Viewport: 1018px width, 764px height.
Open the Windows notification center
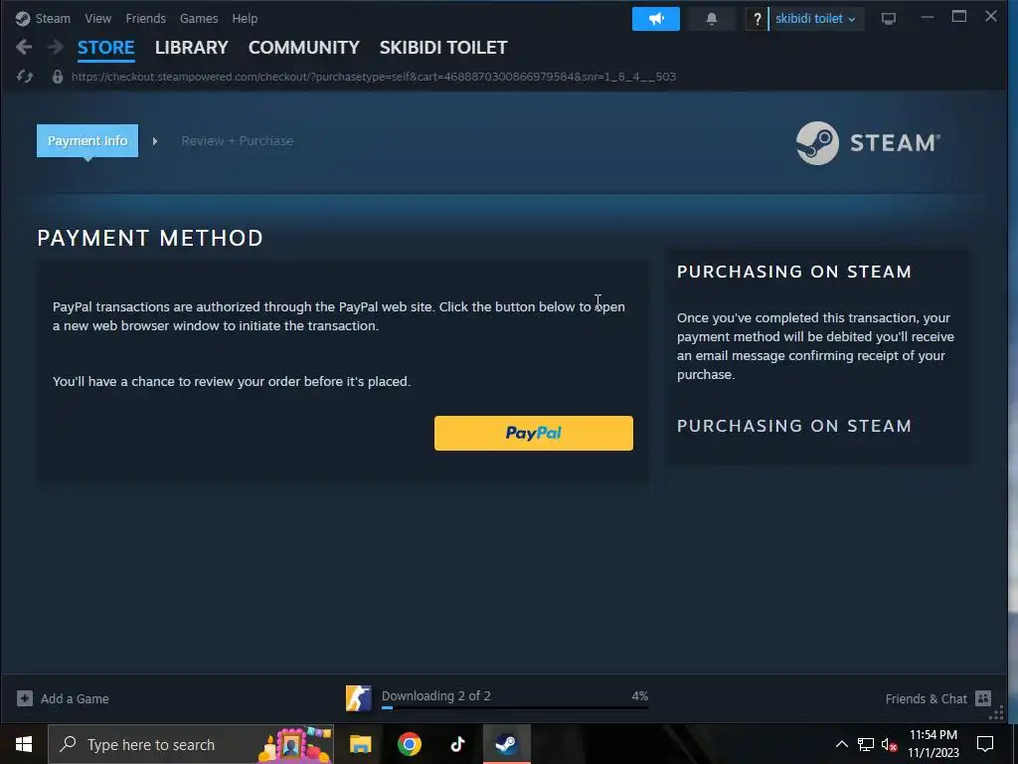(x=985, y=744)
